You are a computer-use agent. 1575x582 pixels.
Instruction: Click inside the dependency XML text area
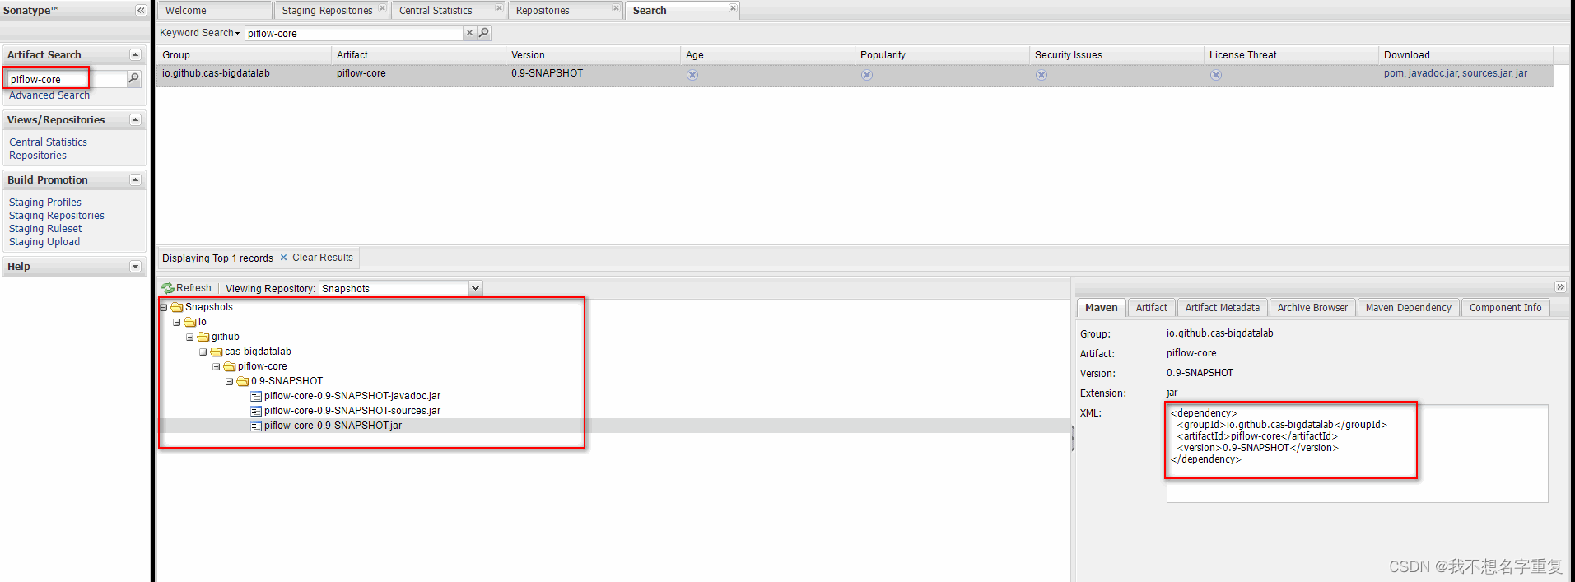(1357, 454)
